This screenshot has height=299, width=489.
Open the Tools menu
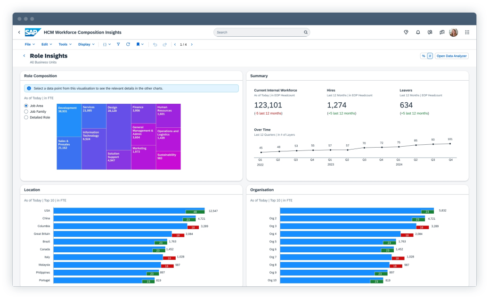(x=65, y=44)
